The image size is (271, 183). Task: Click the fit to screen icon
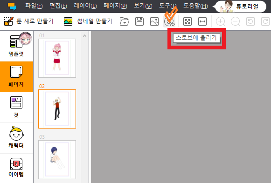pyautogui.click(x=188, y=21)
